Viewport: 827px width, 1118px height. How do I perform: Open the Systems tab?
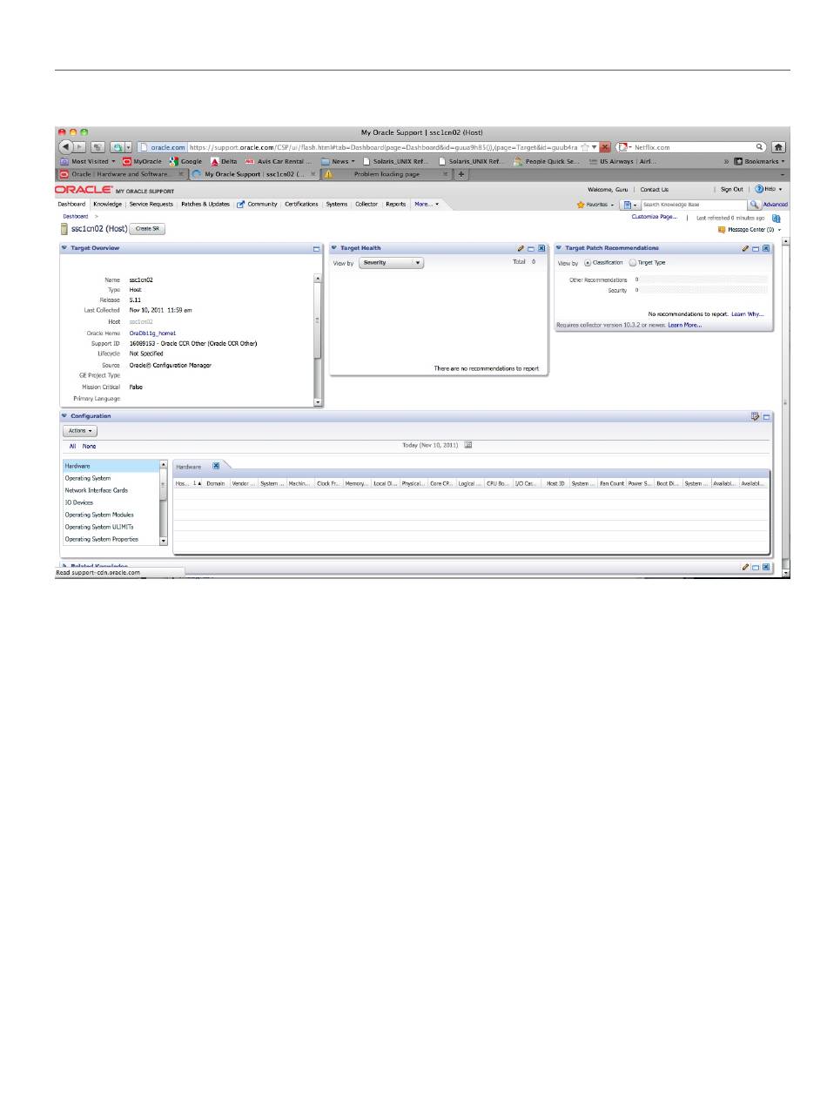(x=337, y=204)
